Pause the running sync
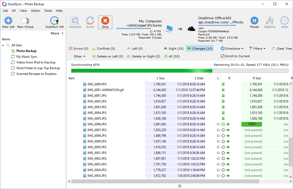The image size is (293, 189). 254,22
